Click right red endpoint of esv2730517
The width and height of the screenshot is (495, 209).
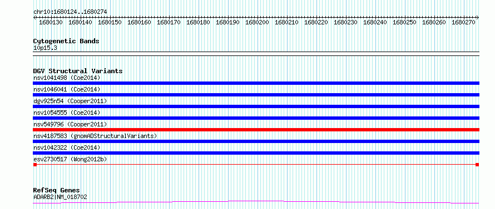477,165
